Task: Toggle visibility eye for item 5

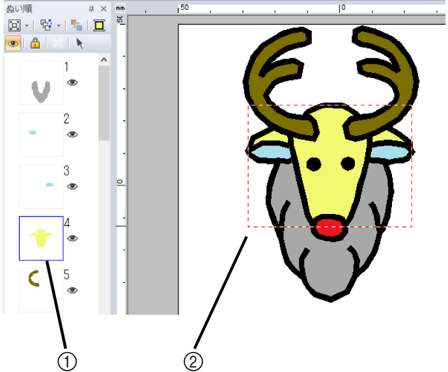Action: (x=72, y=290)
